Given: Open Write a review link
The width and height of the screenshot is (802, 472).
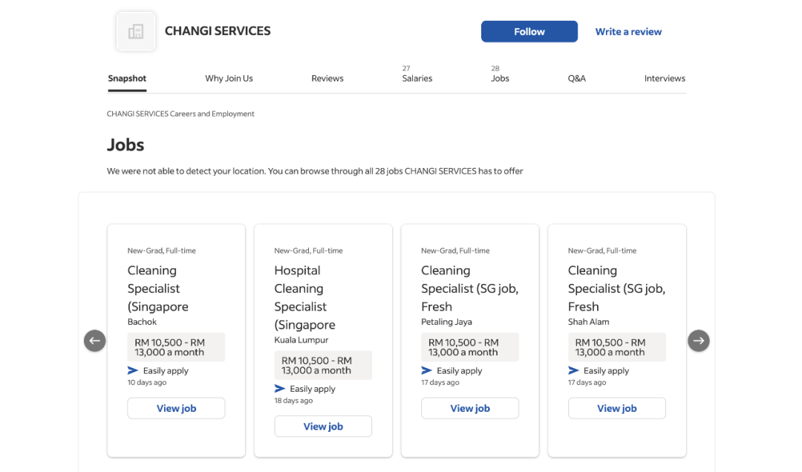Looking at the screenshot, I should (628, 32).
